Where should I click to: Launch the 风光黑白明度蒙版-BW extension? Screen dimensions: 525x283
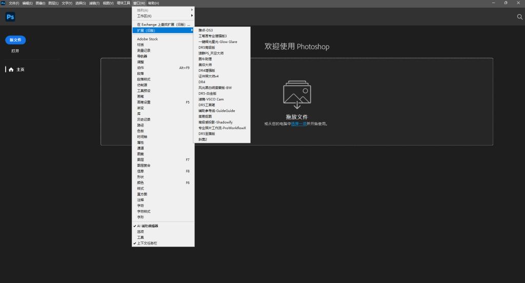pos(222,88)
